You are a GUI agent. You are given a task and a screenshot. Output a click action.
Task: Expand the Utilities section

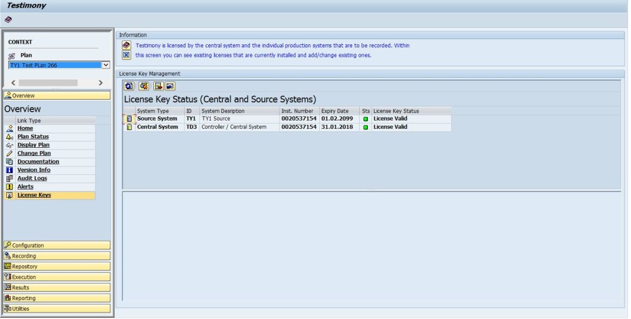(57, 308)
